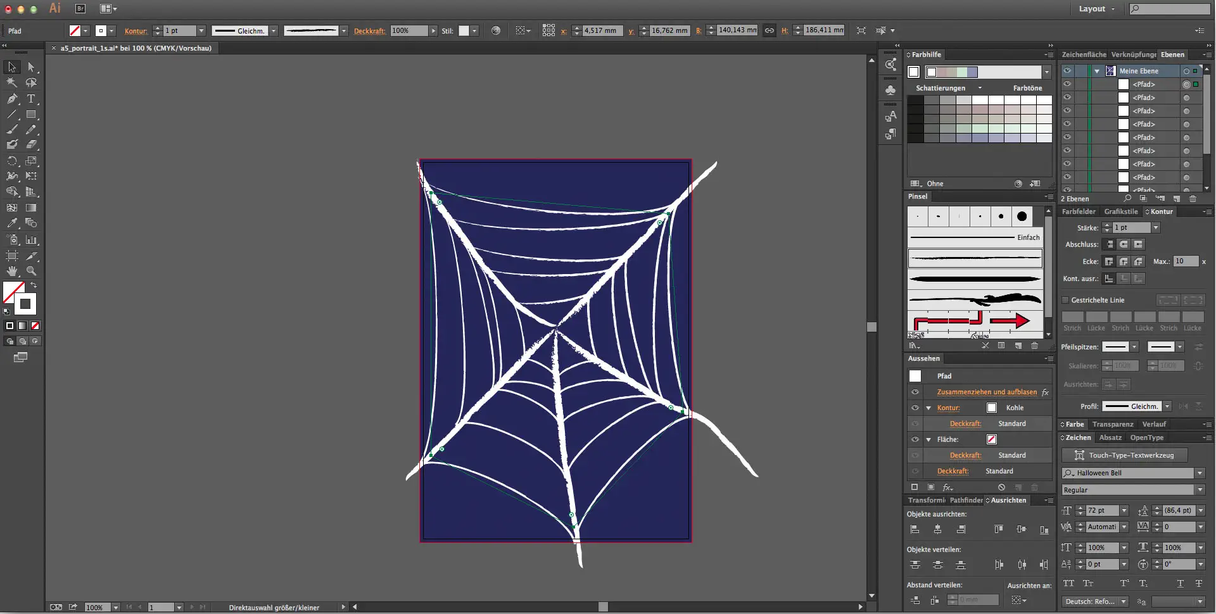Click the Deckkraft opacity input field
The height and width of the screenshot is (614, 1216).
pos(408,30)
